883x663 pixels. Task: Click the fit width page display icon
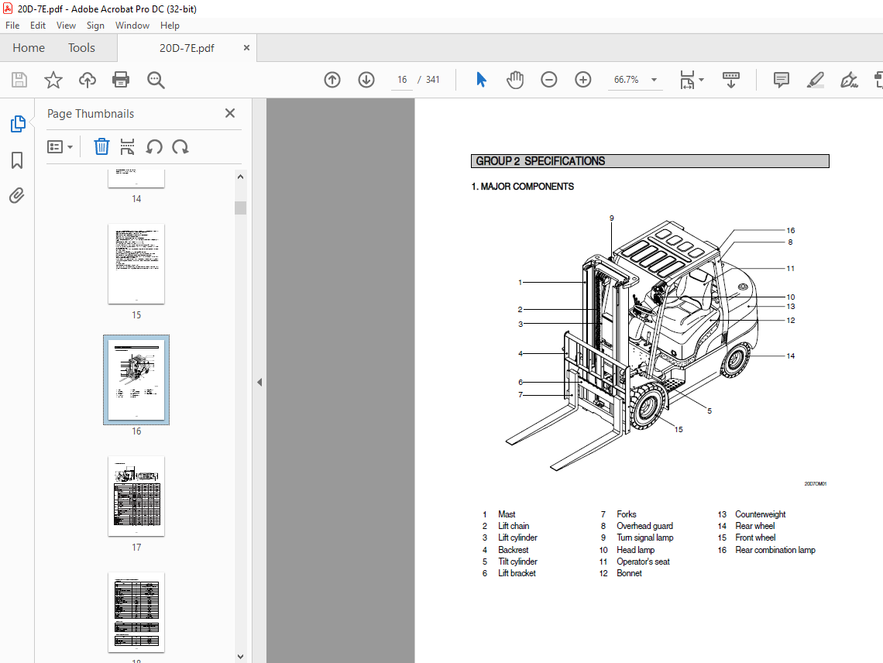click(687, 80)
